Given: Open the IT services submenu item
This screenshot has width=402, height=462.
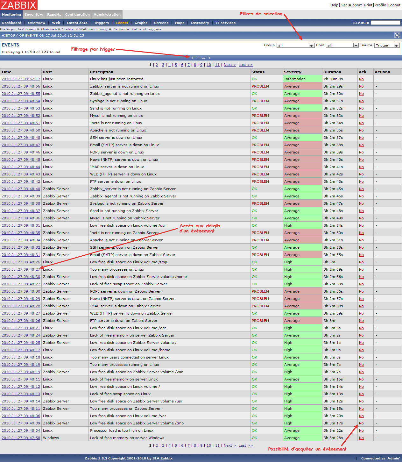Looking at the screenshot, I should (225, 23).
